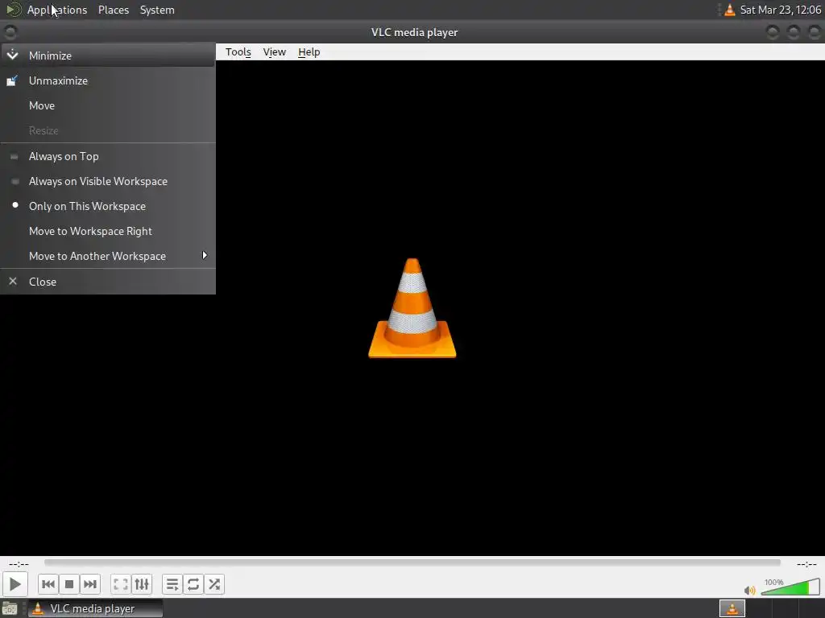Open the View menu
The height and width of the screenshot is (618, 825).
point(274,52)
